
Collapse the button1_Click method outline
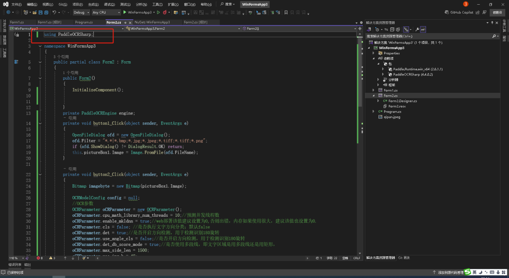[40, 123]
